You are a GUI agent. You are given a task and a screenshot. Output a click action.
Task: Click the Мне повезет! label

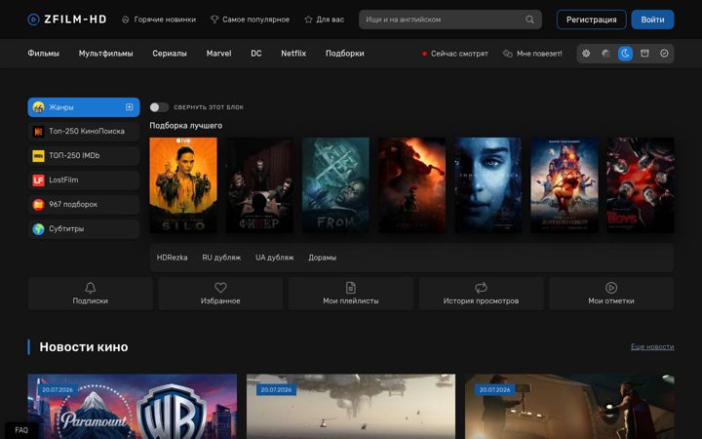[539, 54]
